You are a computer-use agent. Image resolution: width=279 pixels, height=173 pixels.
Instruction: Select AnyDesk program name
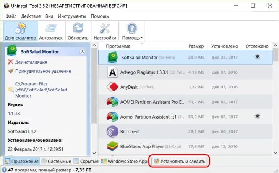pyautogui.click(x=129, y=87)
